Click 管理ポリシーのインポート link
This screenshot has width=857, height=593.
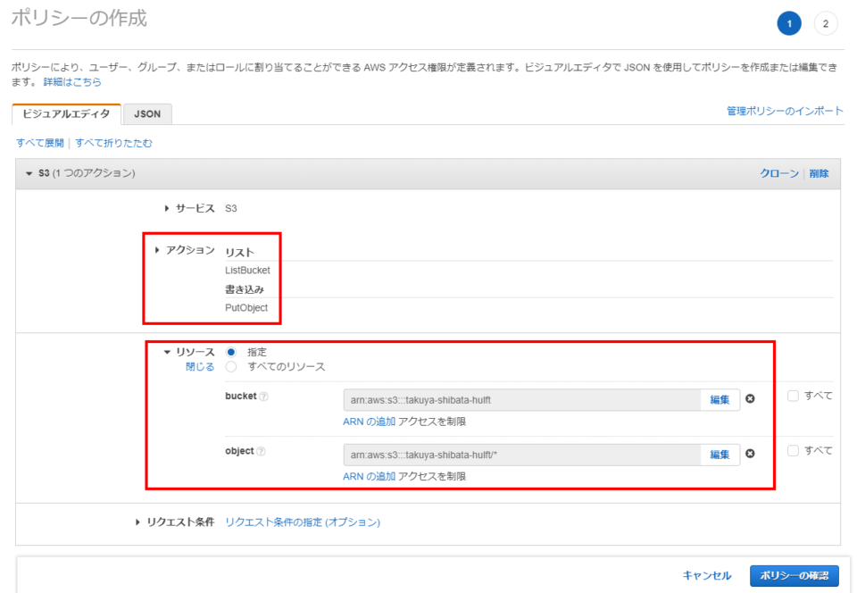coord(785,111)
